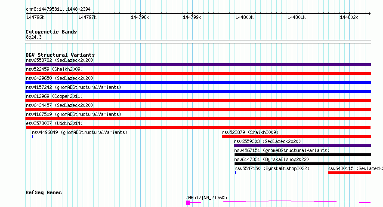Open the nsv6430115 variant label
The height and width of the screenshot is (207, 383).
coord(355,168)
